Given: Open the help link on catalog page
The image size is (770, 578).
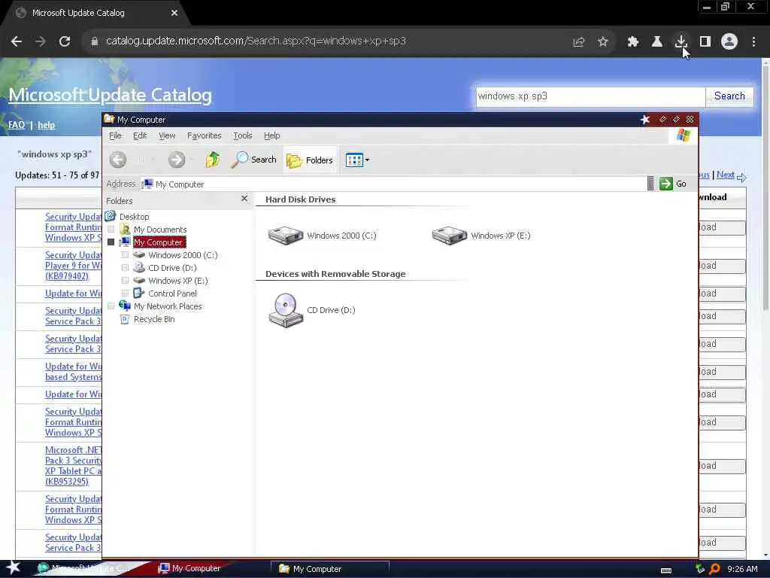Looking at the screenshot, I should pyautogui.click(x=46, y=125).
